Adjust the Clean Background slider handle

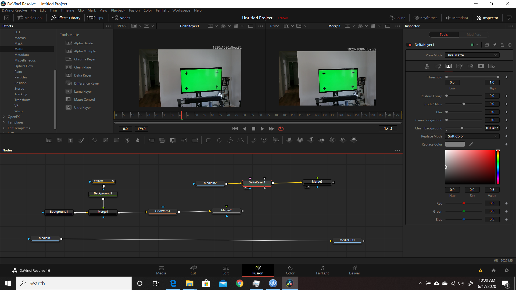click(462, 128)
